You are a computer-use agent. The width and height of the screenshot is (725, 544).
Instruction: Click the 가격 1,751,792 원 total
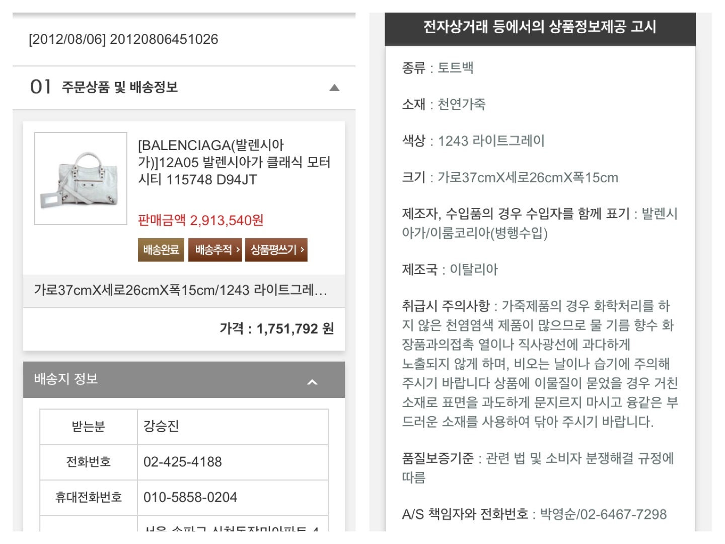(276, 328)
